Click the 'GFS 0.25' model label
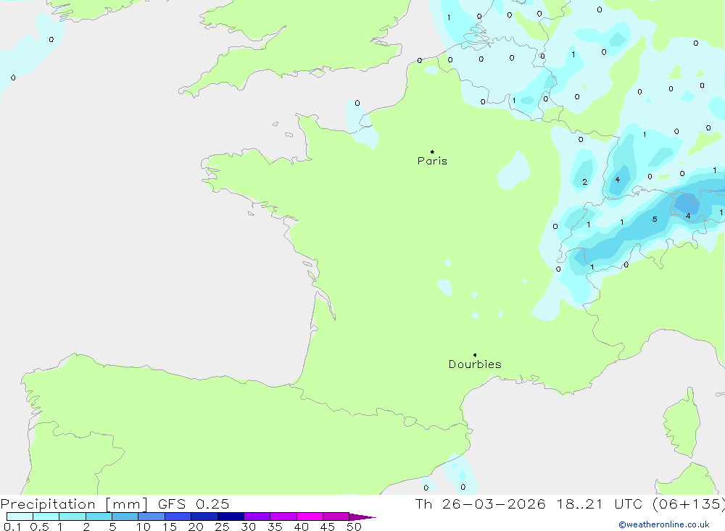This screenshot has width=725, height=531. point(194,504)
